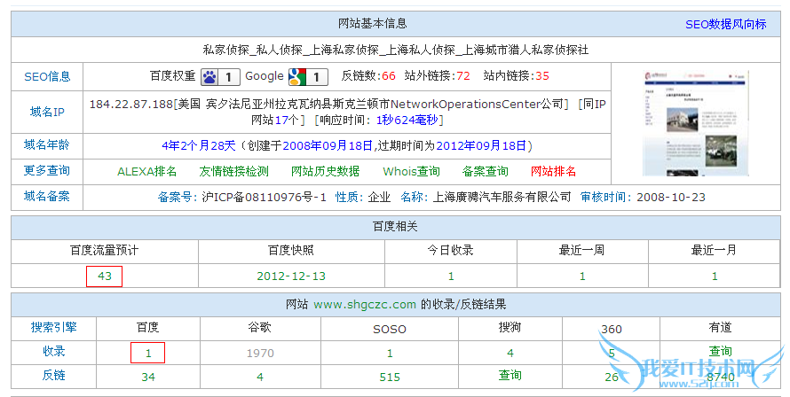Click the 站外链接 value 72
The image size is (790, 397).
tap(463, 76)
